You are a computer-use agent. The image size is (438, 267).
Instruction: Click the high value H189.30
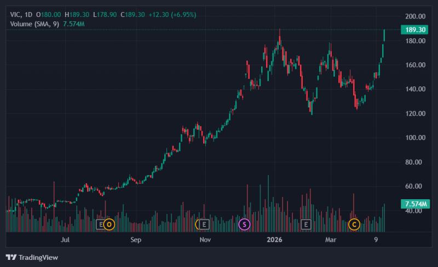click(77, 15)
